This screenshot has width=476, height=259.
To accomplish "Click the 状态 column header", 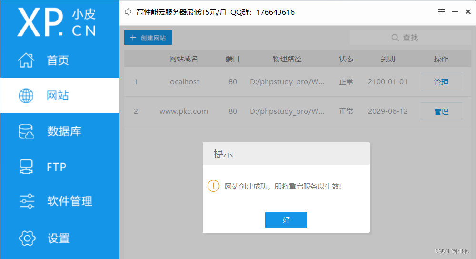I will point(346,59).
